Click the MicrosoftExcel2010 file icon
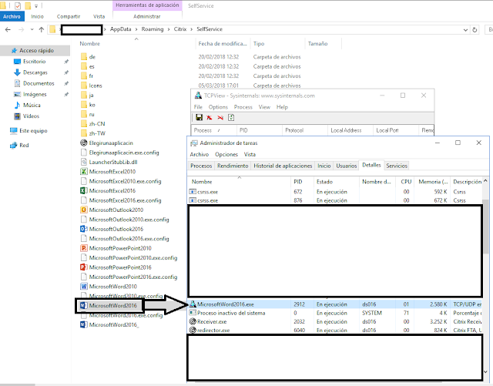This screenshot has height=386, width=493. pos(84,172)
